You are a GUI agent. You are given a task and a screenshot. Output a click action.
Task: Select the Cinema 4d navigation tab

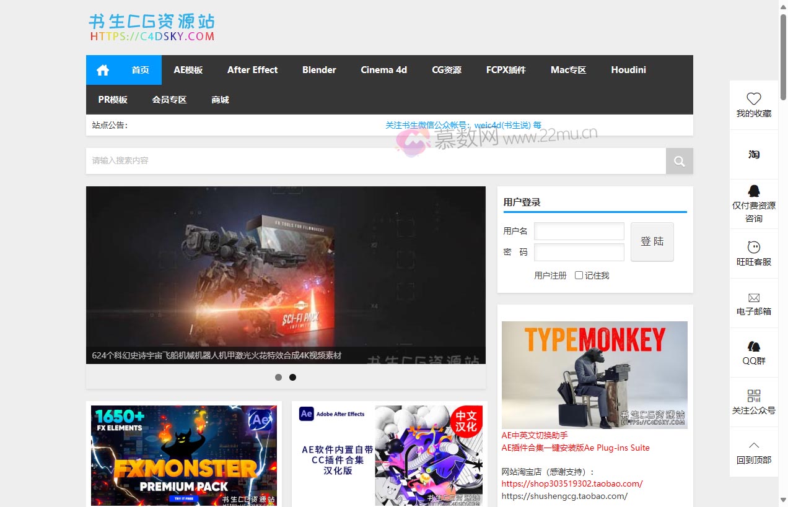[383, 69]
